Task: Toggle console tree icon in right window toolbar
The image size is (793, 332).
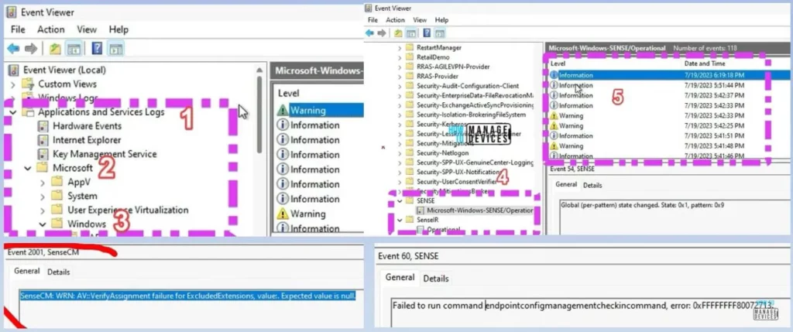Action: coord(411,33)
